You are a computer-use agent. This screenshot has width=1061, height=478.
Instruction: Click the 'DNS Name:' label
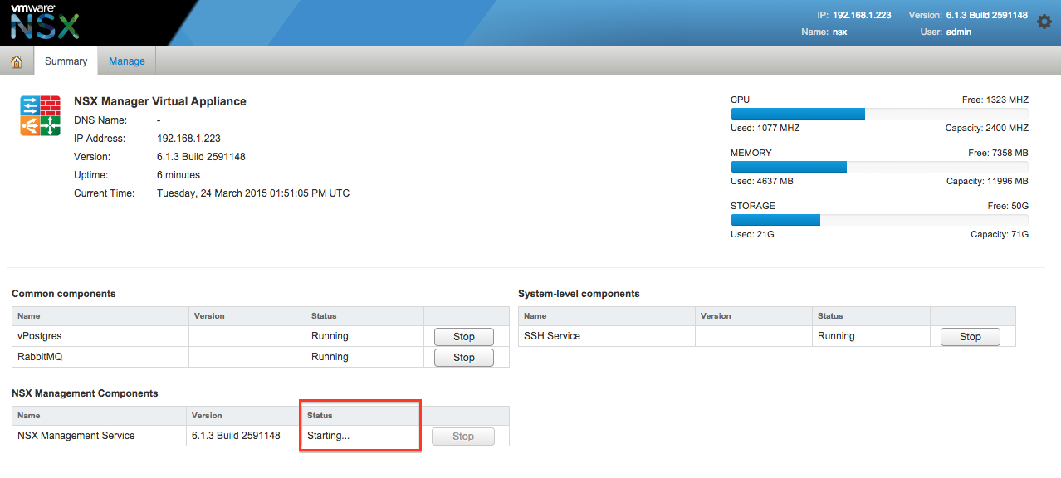click(100, 120)
